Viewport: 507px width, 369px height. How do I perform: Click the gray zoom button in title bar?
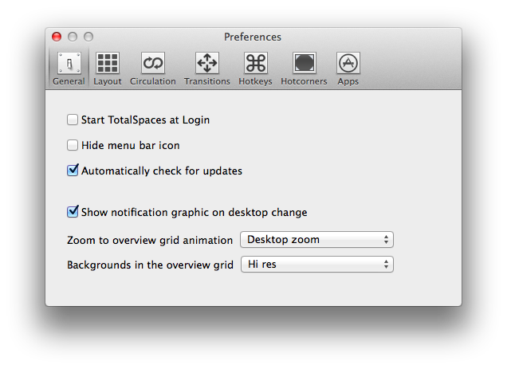88,37
